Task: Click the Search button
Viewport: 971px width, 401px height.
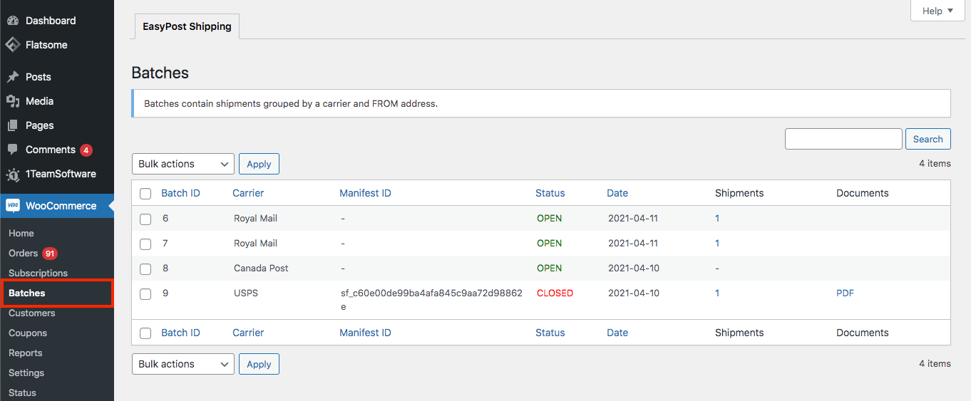Action: click(x=928, y=140)
